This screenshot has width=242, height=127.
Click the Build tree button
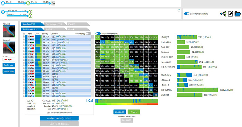[x=9, y=65]
